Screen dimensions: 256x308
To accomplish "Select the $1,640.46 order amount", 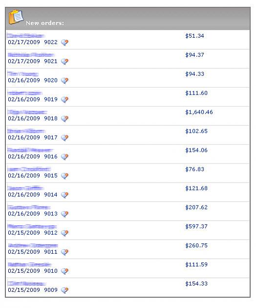I will (x=199, y=112).
